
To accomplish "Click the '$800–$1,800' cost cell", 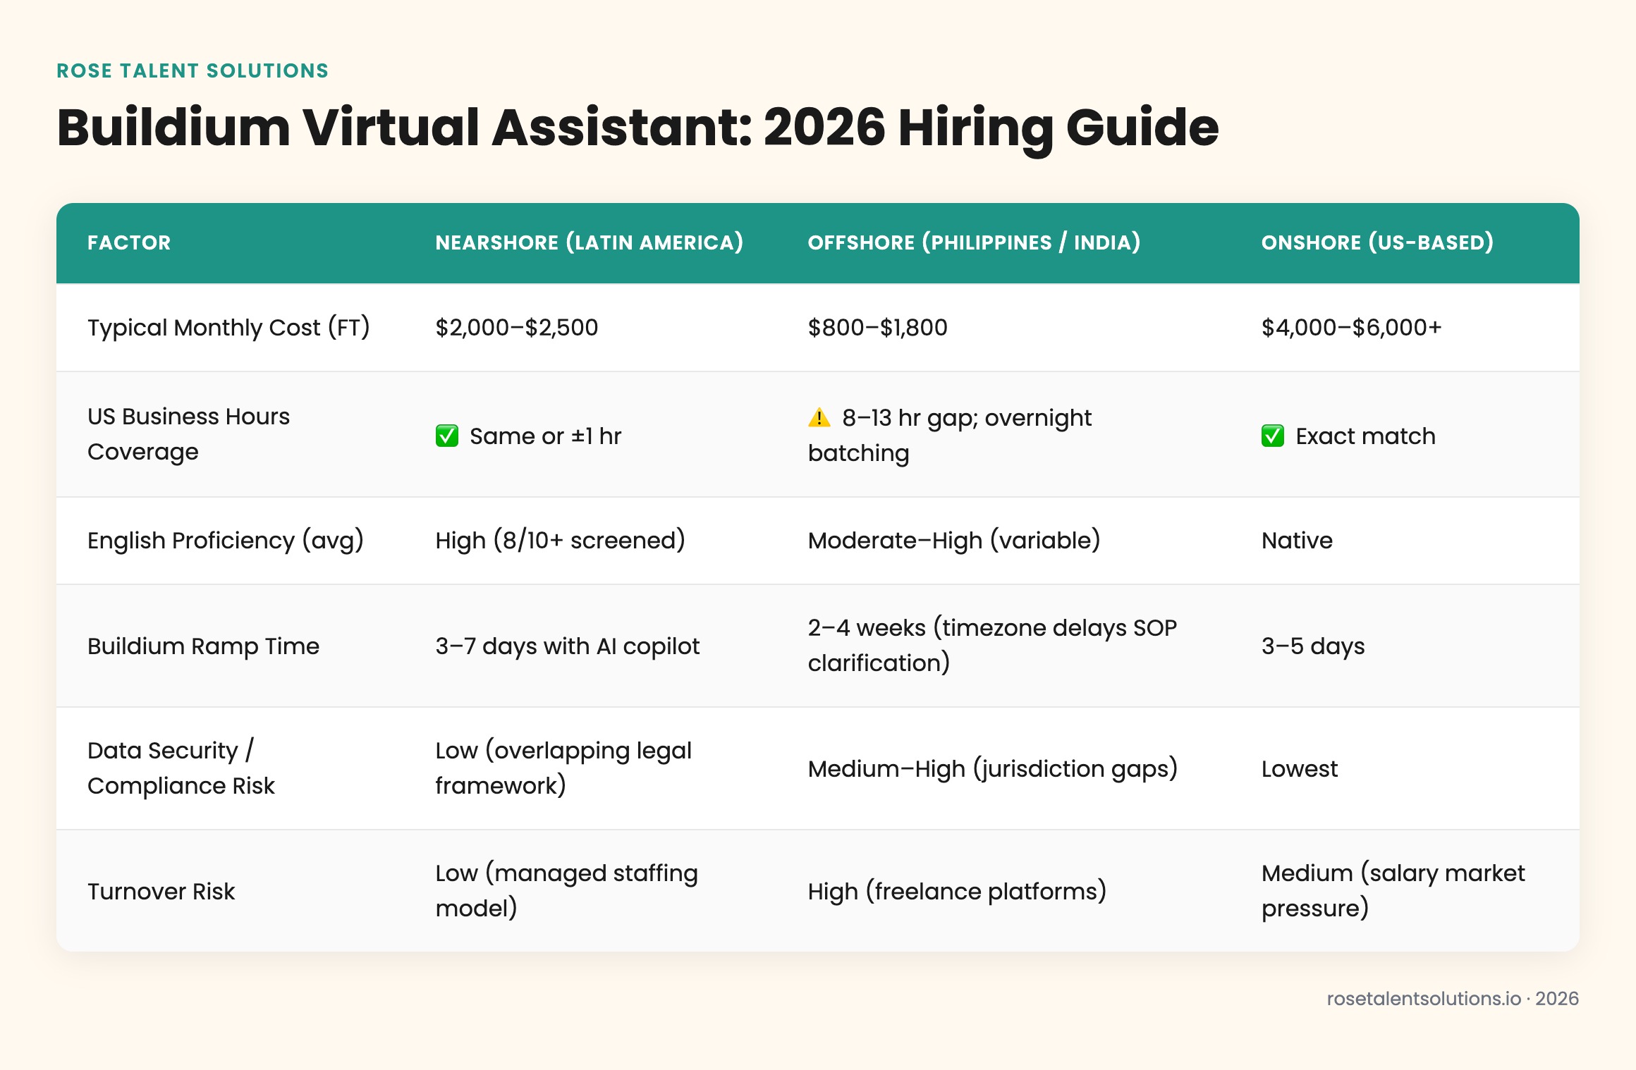I will coord(878,328).
